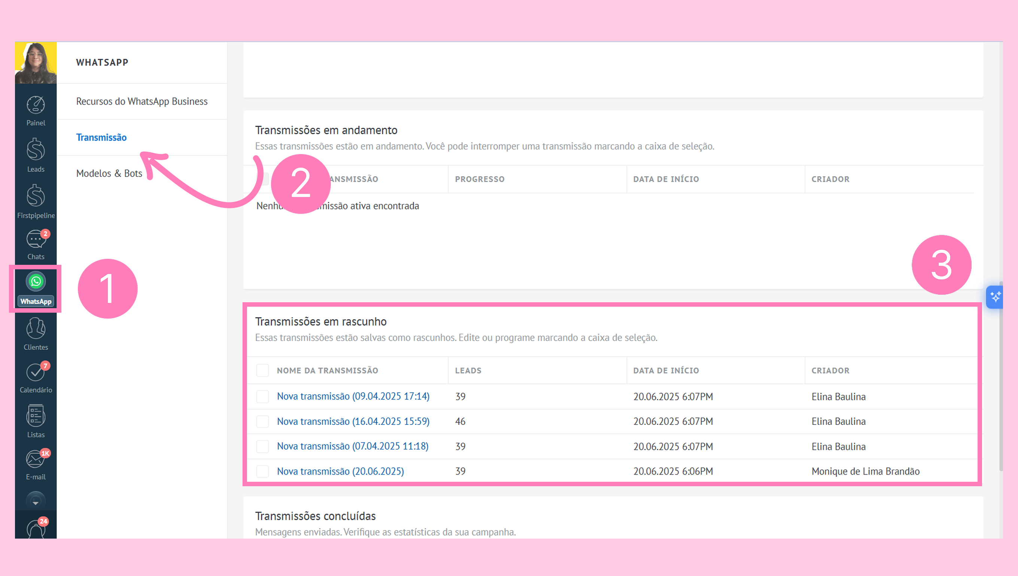Open the Calendário tasks icon
The height and width of the screenshot is (576, 1018).
(x=36, y=378)
